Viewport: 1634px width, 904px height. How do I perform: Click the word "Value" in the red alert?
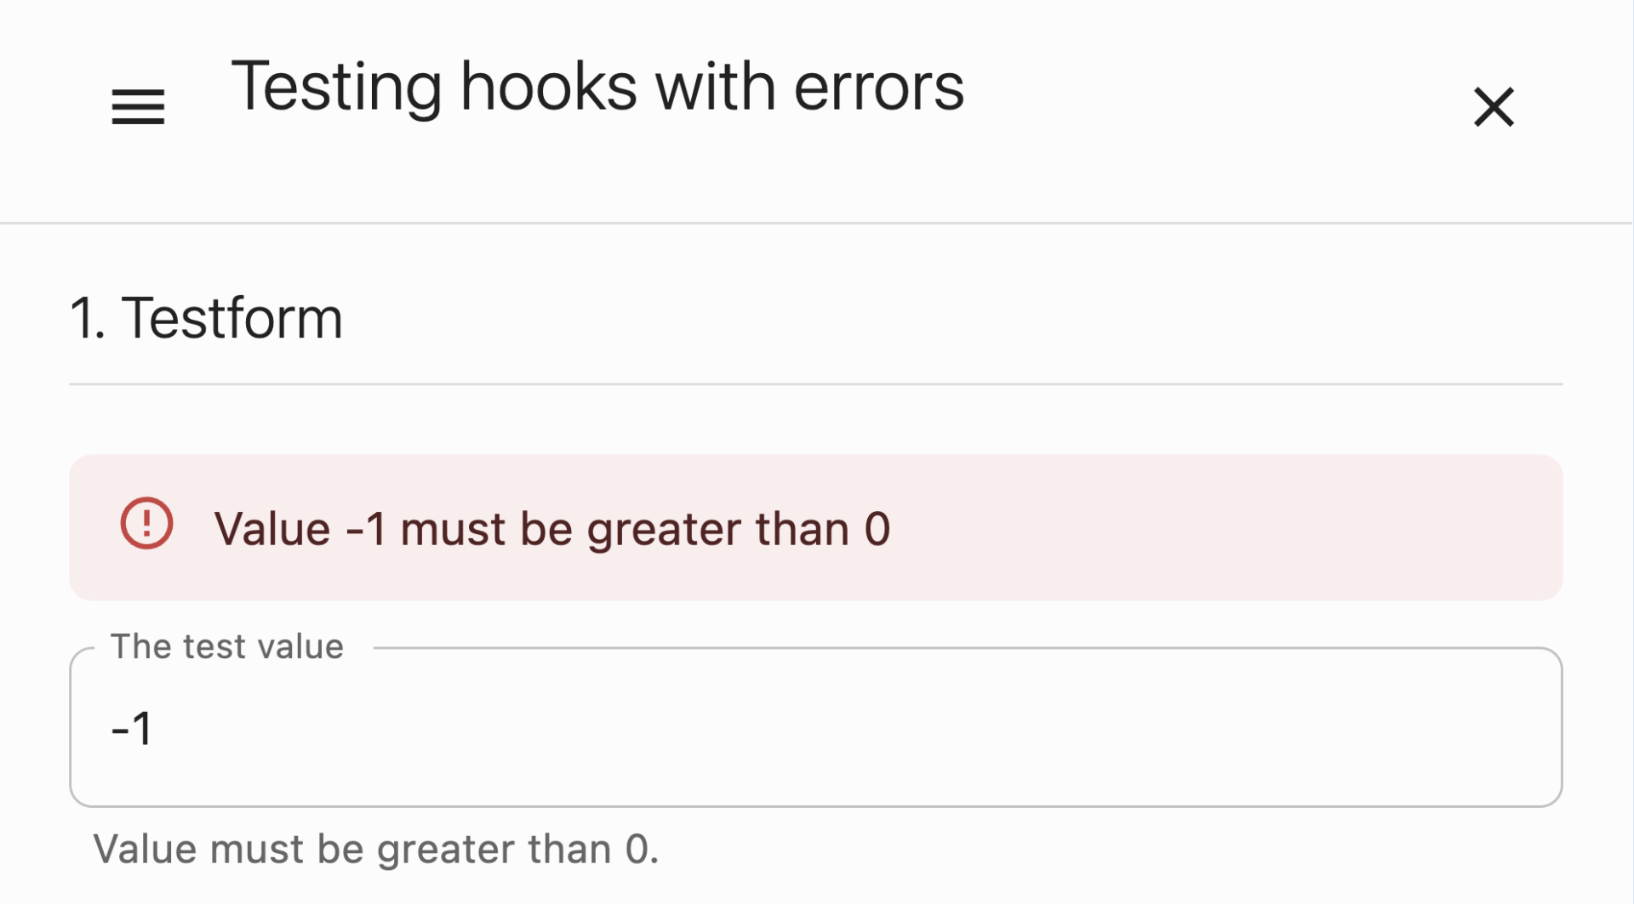pyautogui.click(x=271, y=529)
